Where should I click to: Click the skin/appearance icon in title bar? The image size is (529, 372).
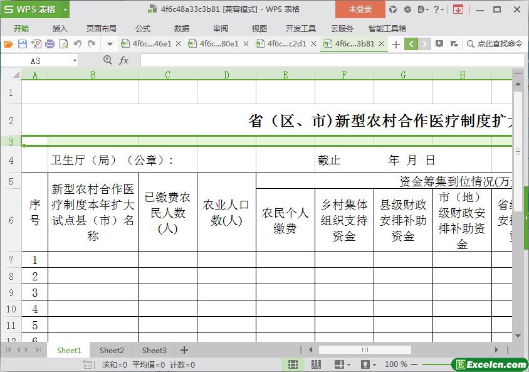point(393,9)
